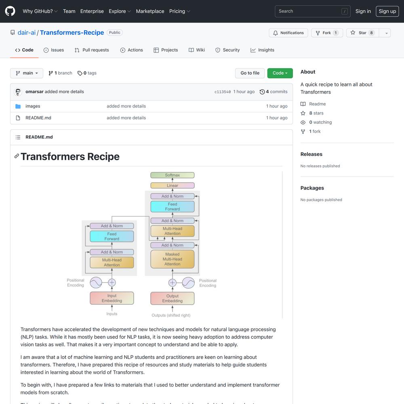
Task: View the 1 branch link
Action: pyautogui.click(x=60, y=73)
